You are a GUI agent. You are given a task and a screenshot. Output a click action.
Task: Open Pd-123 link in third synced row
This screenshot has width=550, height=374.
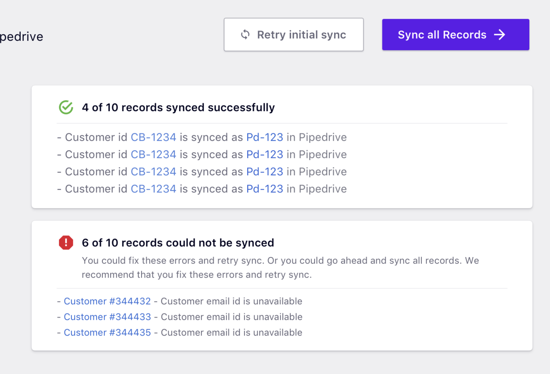[x=265, y=172]
